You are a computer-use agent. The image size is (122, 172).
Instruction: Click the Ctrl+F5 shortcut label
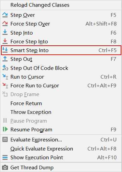108,50
